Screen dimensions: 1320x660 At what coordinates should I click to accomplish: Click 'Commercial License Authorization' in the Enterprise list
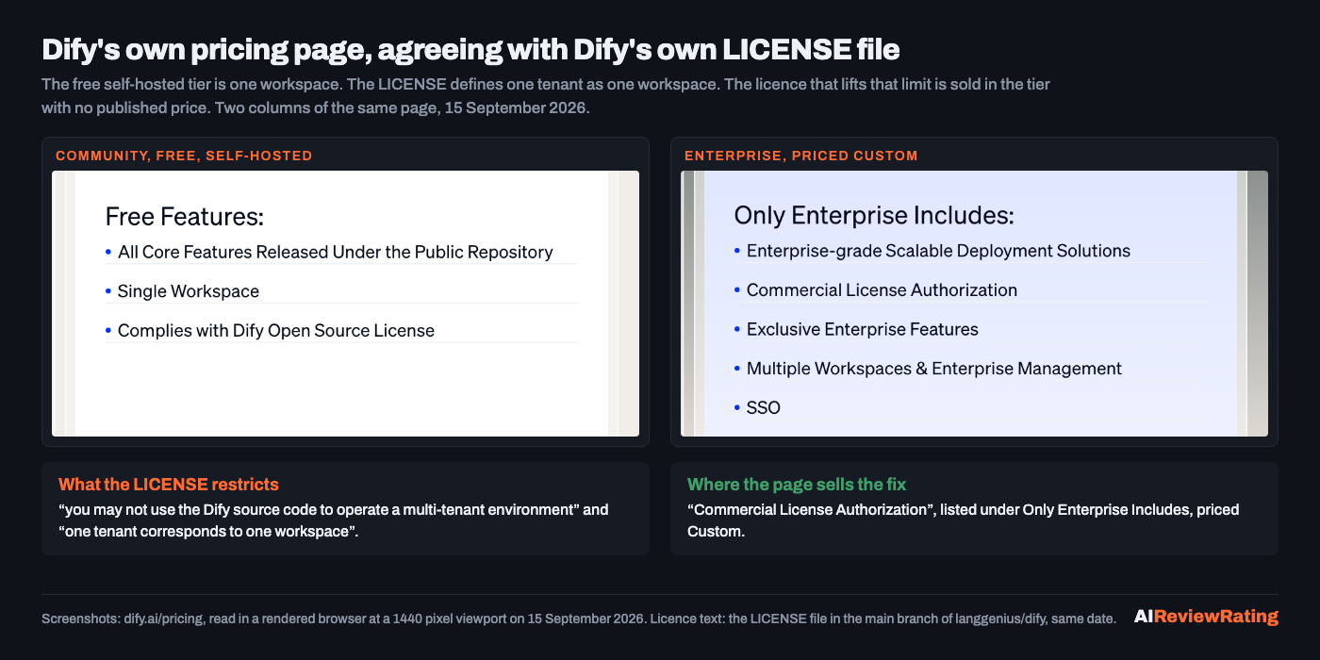(882, 290)
